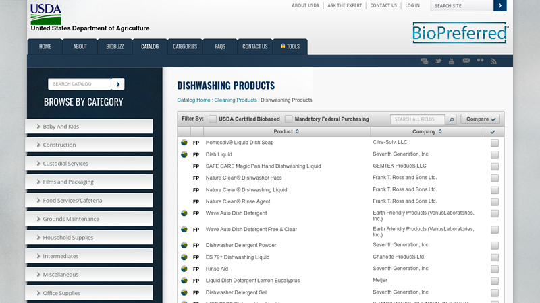Click globe icon for Liquid Dish Detergent Lemon Eucalyptus
This screenshot has width=540, height=303.
click(184, 281)
